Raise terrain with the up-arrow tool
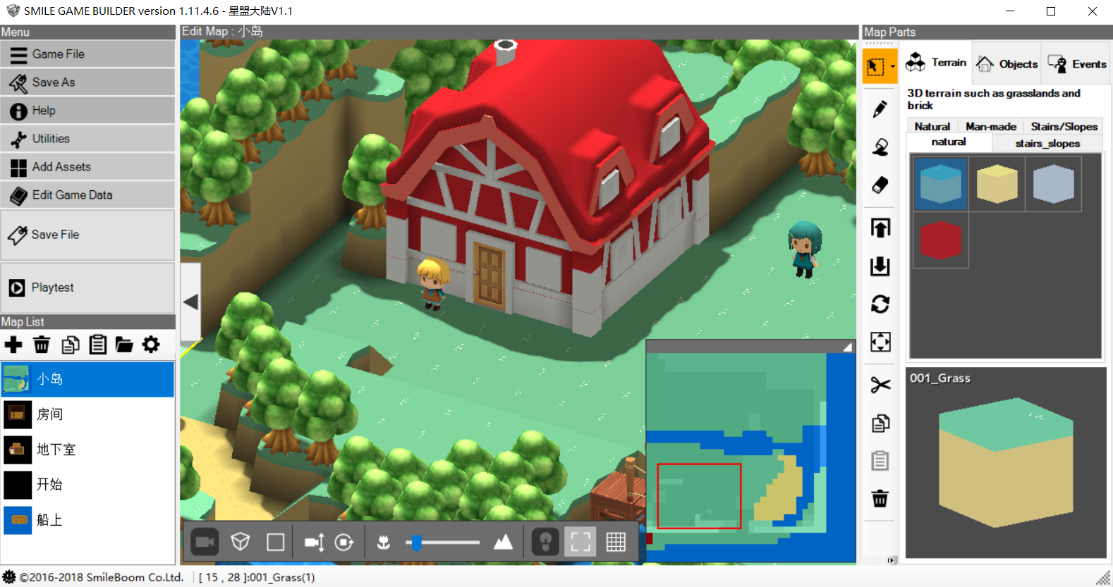1113x587 pixels. pos(880,228)
